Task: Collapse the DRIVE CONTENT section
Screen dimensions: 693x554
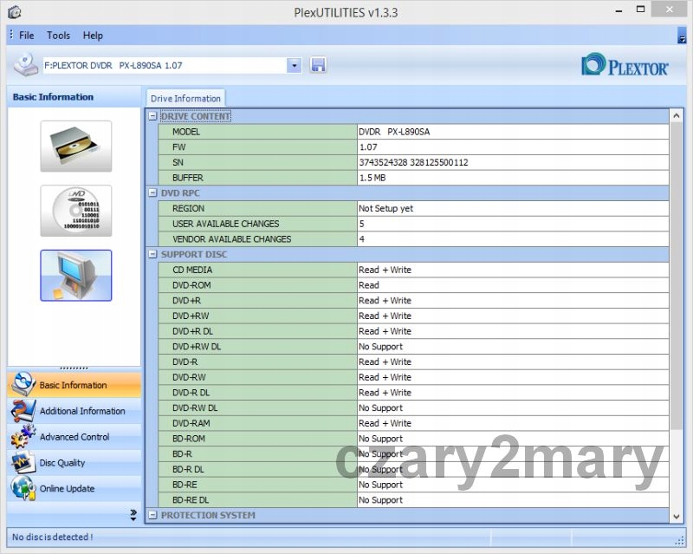Action: pos(152,116)
